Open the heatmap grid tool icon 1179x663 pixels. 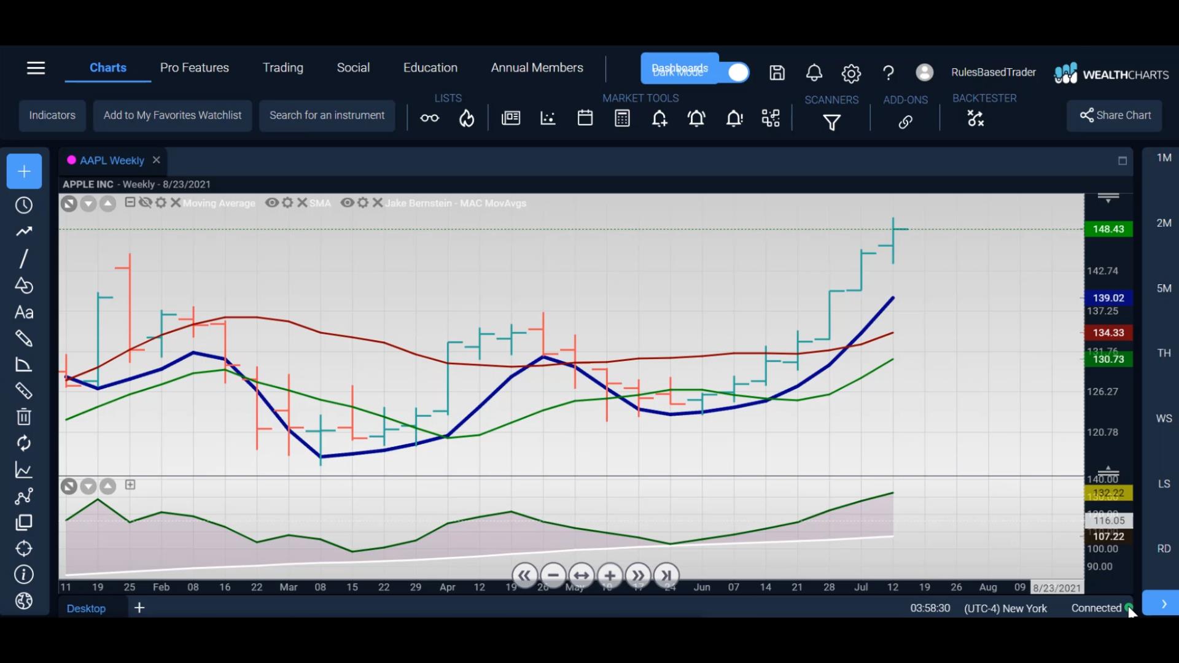pyautogui.click(x=771, y=118)
